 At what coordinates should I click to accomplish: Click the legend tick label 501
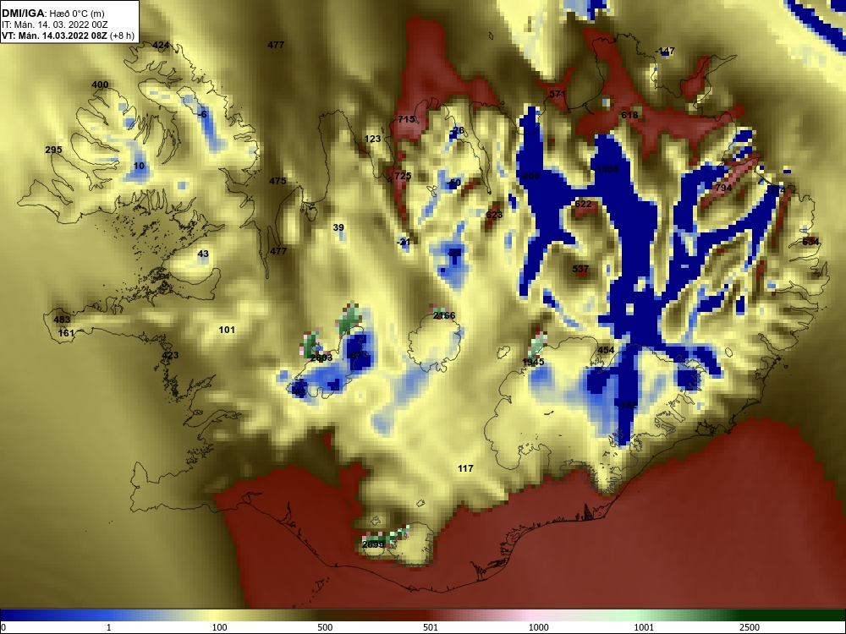point(431,627)
